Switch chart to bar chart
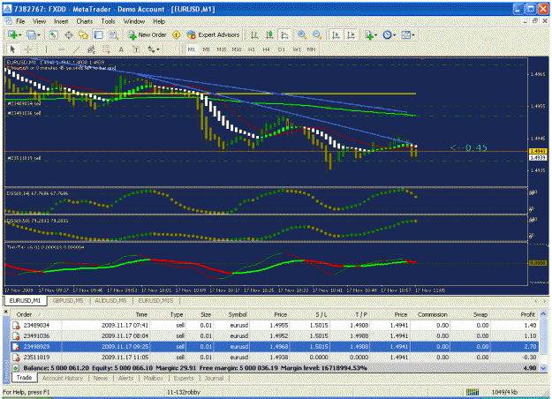This screenshot has width=552, height=399. coord(254,34)
